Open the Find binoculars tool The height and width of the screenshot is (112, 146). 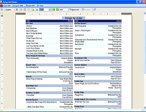17,10
